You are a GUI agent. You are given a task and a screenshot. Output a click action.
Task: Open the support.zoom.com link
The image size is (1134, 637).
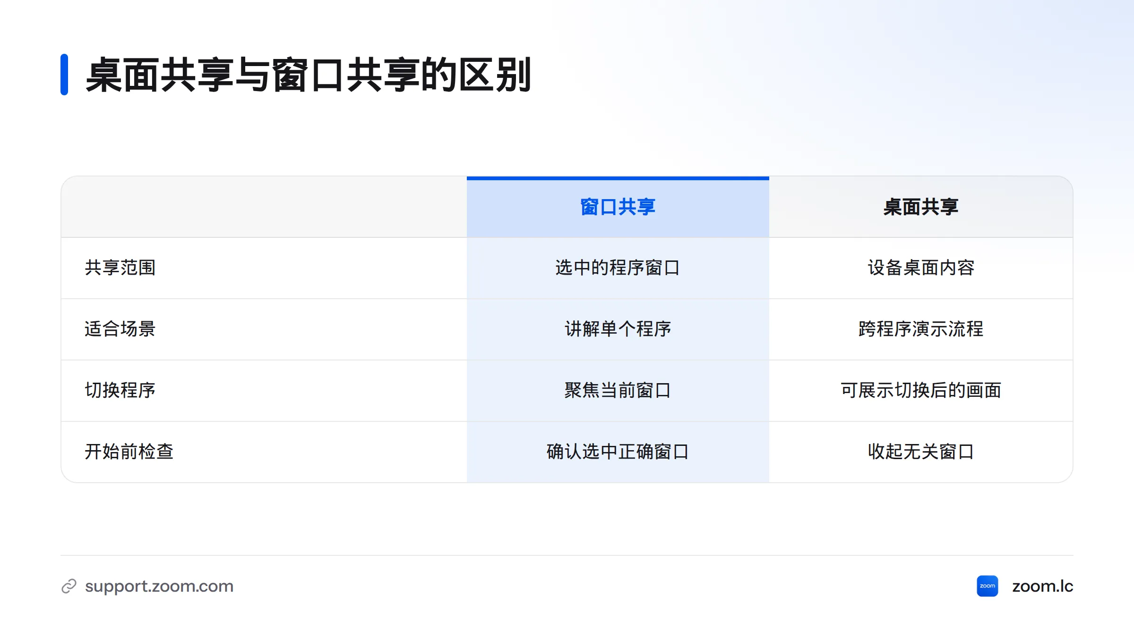click(x=159, y=586)
